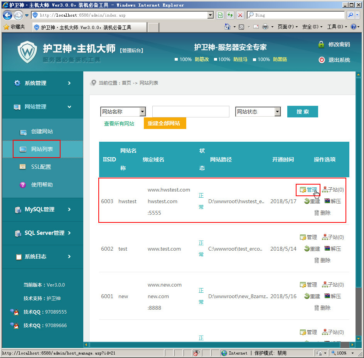Screen dimensions: 364x358
Task: Click the 查看所有网站 link
Action: [x=119, y=124]
